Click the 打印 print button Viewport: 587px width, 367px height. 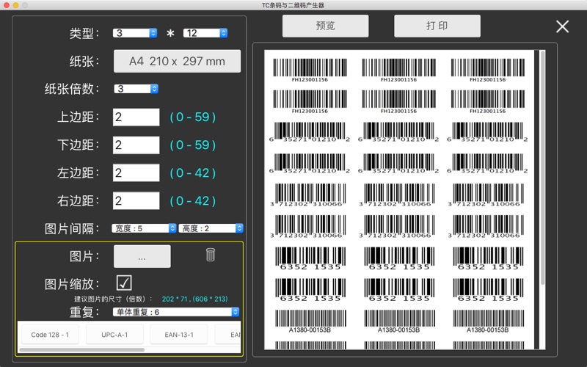point(437,26)
